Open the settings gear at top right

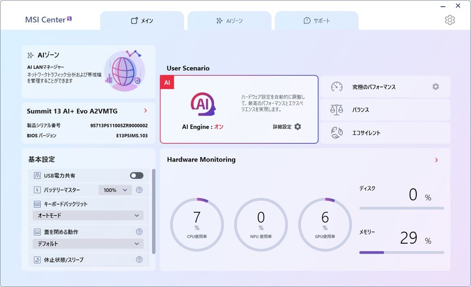click(x=450, y=20)
